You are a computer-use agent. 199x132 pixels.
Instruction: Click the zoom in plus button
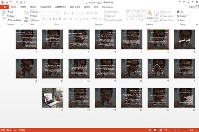coord(187,130)
